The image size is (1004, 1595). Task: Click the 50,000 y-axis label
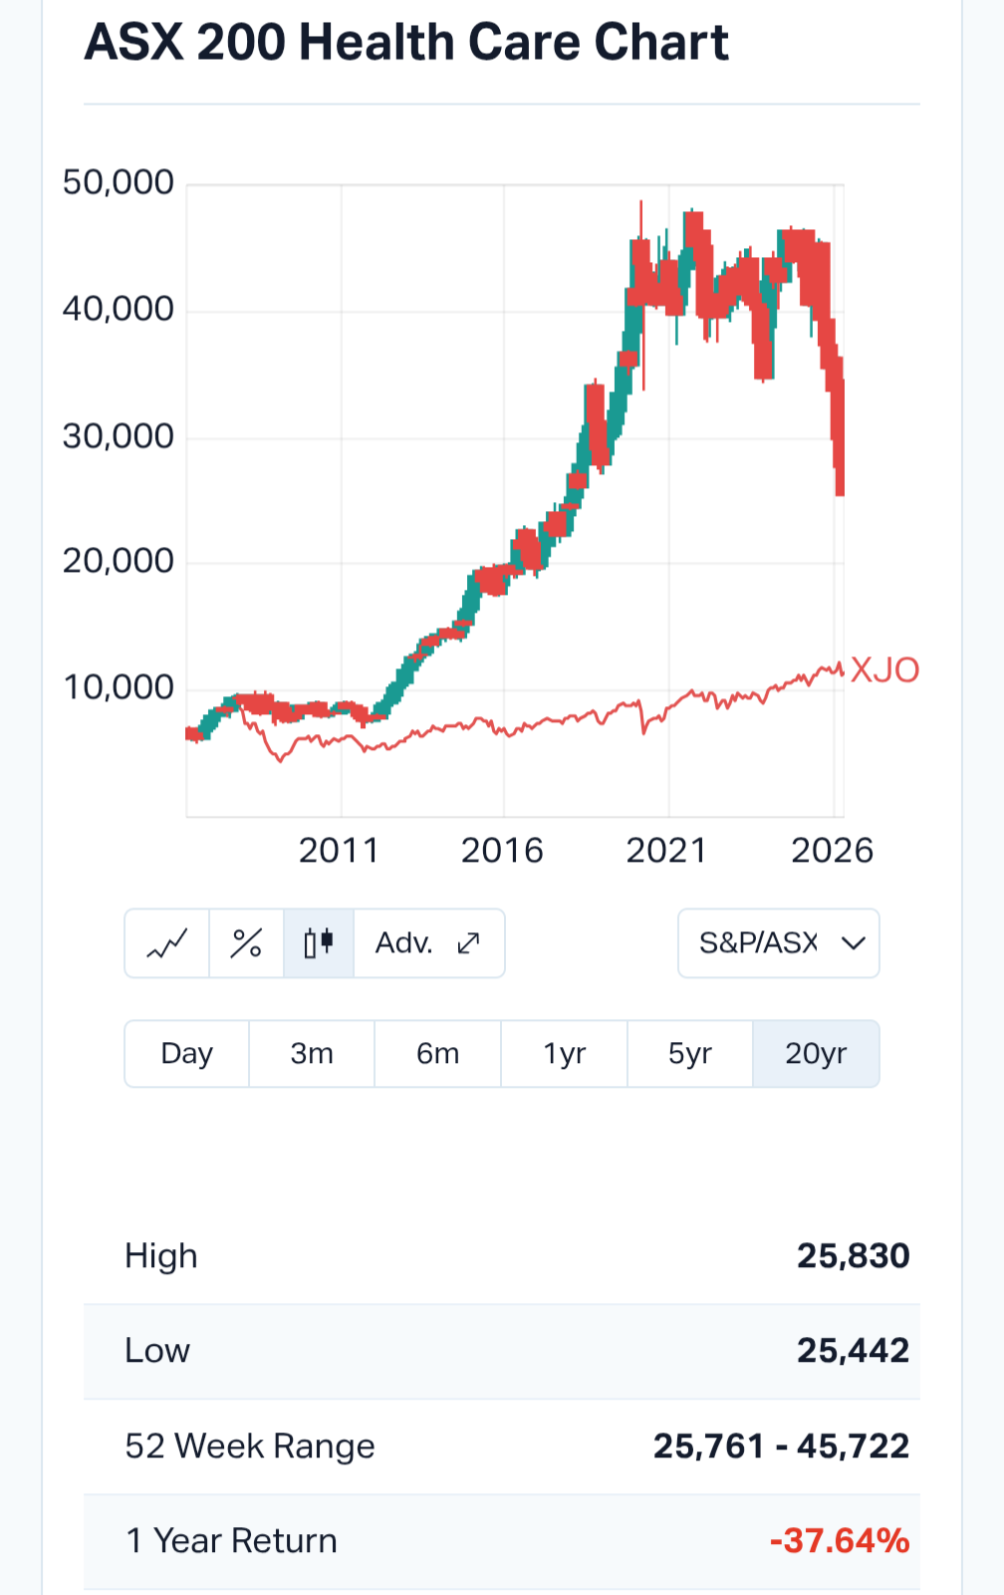click(119, 182)
